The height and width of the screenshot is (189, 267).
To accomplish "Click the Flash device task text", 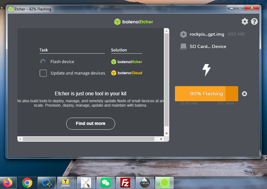I will click(62, 62).
